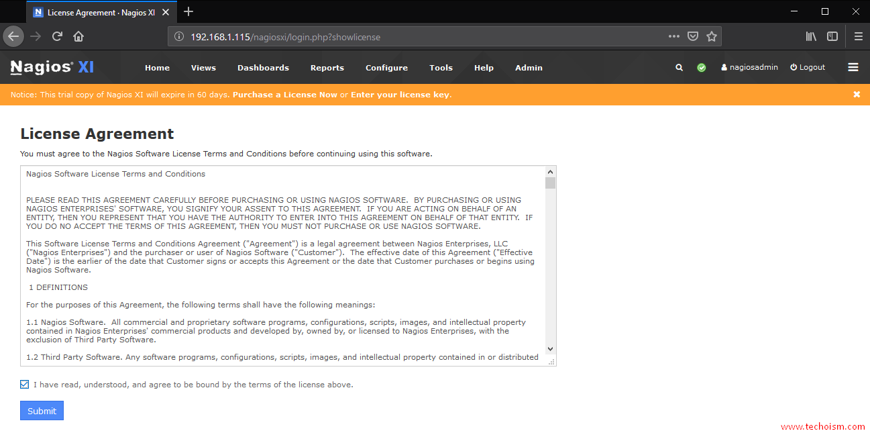Open the Home menu

tap(158, 68)
